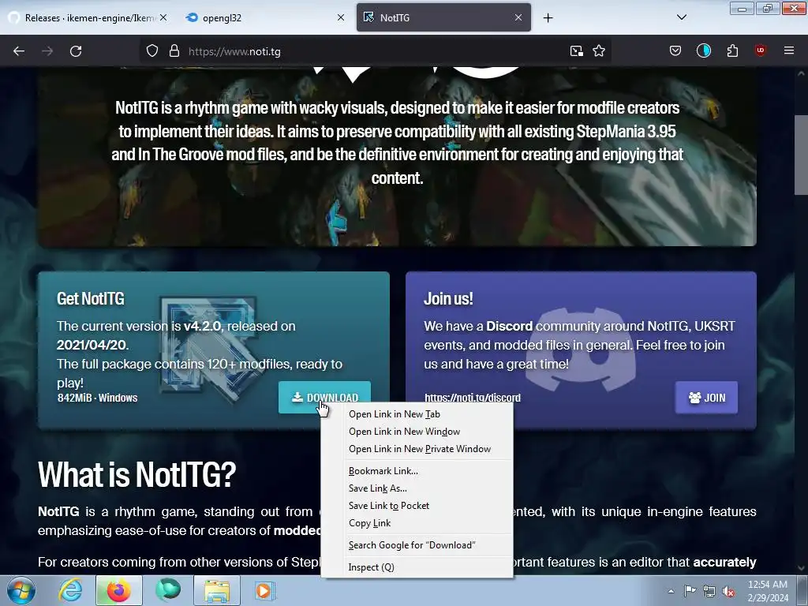Open the Windows Start menu

(21, 590)
